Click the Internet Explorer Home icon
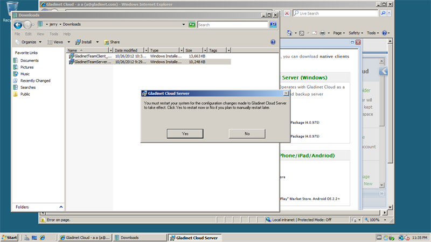 289,33
